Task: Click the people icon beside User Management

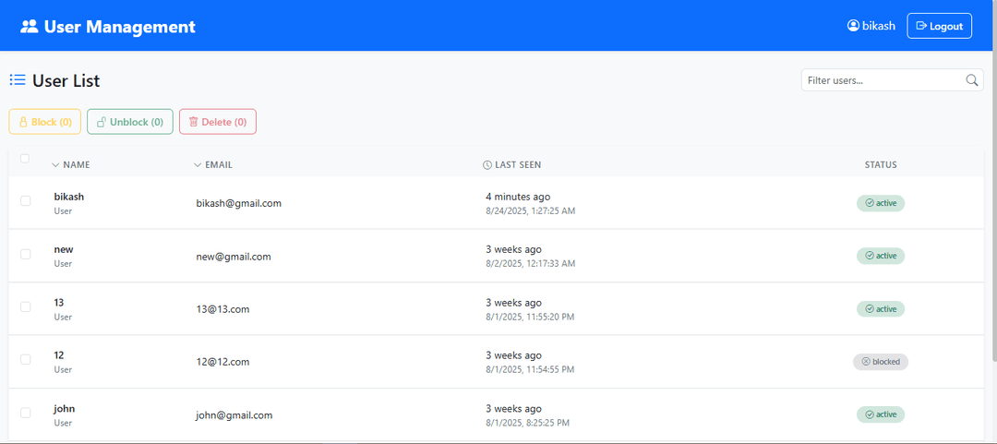Action: click(30, 27)
